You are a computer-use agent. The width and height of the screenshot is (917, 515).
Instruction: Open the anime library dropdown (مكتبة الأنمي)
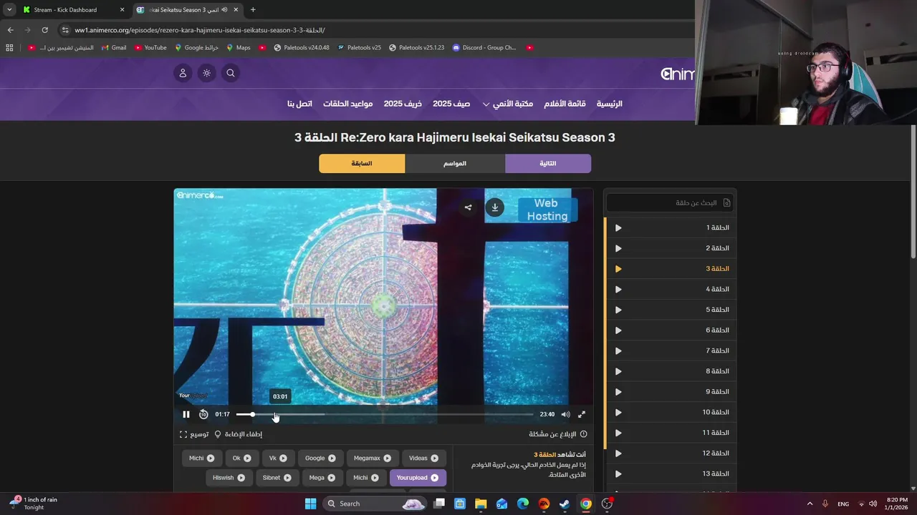click(508, 104)
